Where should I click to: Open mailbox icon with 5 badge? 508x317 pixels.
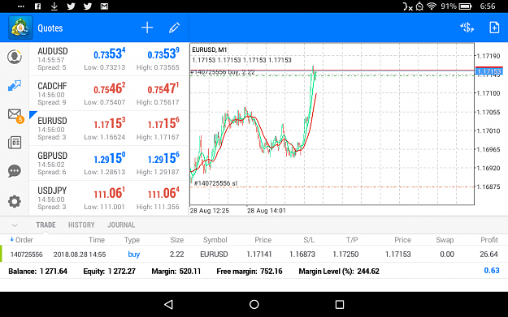tap(15, 115)
